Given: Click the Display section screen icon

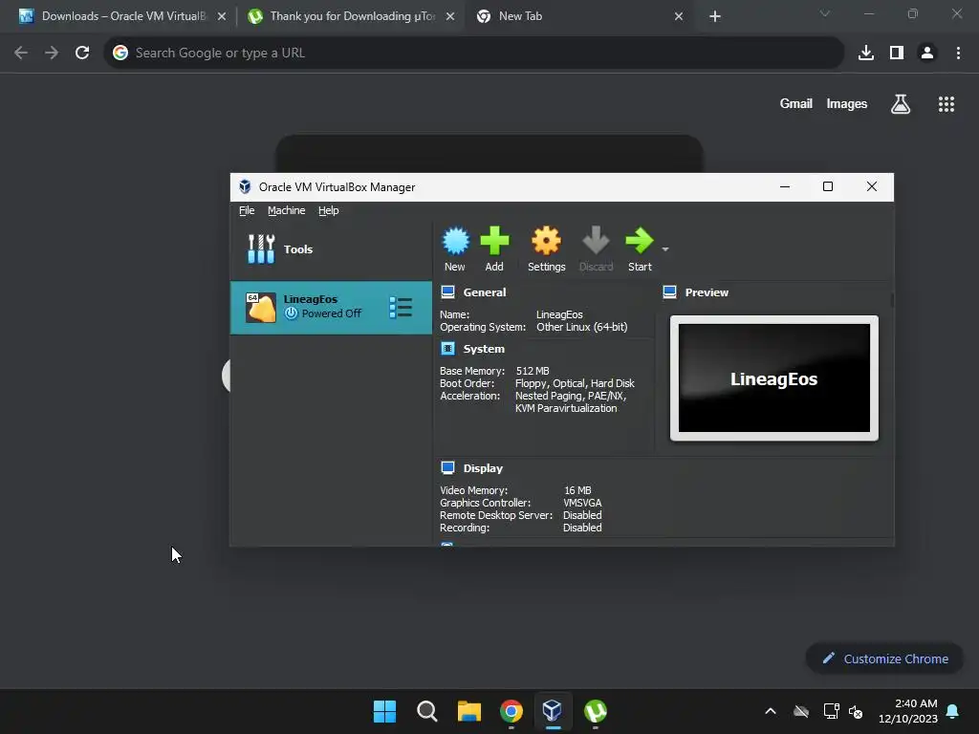Looking at the screenshot, I should click(447, 467).
